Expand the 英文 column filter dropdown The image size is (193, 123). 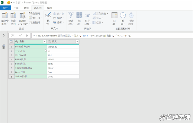(x=77, y=42)
